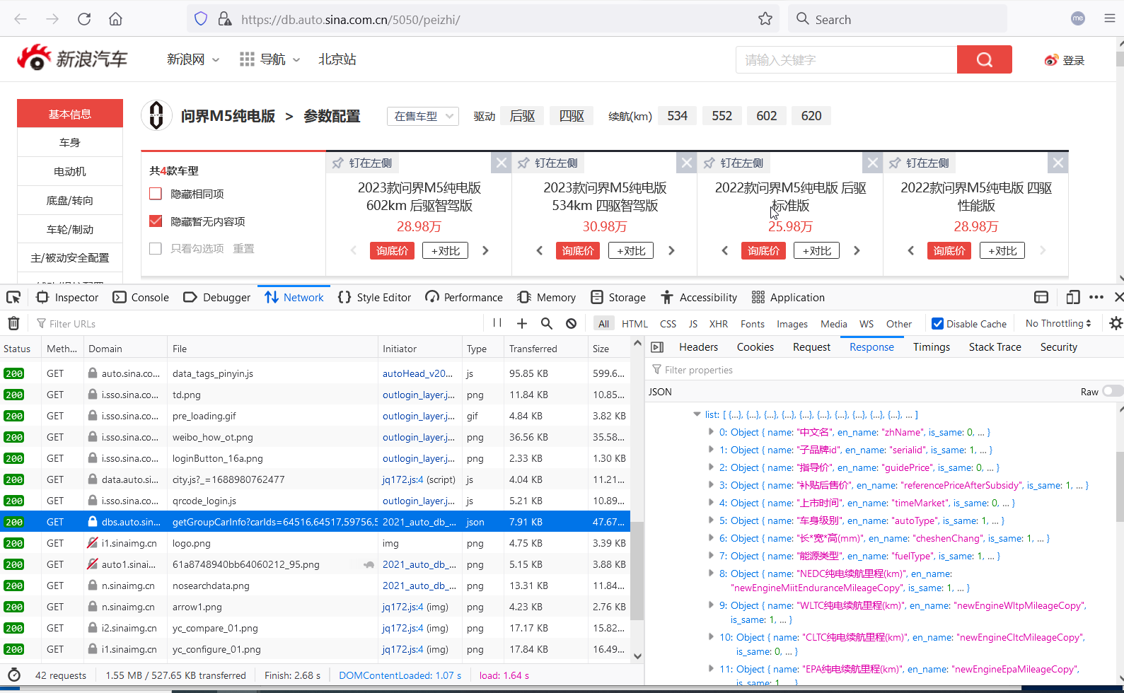1124x693 pixels.
Task: Click the Sina Auto keyword search field
Action: 847,59
